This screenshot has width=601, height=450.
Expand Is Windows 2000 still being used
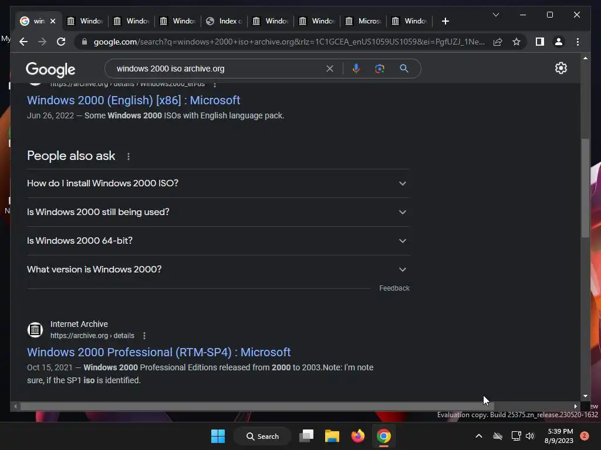218,212
